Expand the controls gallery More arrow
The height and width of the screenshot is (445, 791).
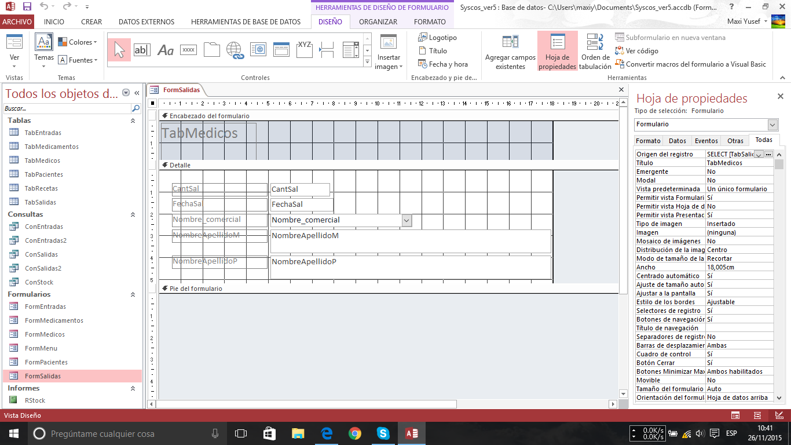coord(367,63)
